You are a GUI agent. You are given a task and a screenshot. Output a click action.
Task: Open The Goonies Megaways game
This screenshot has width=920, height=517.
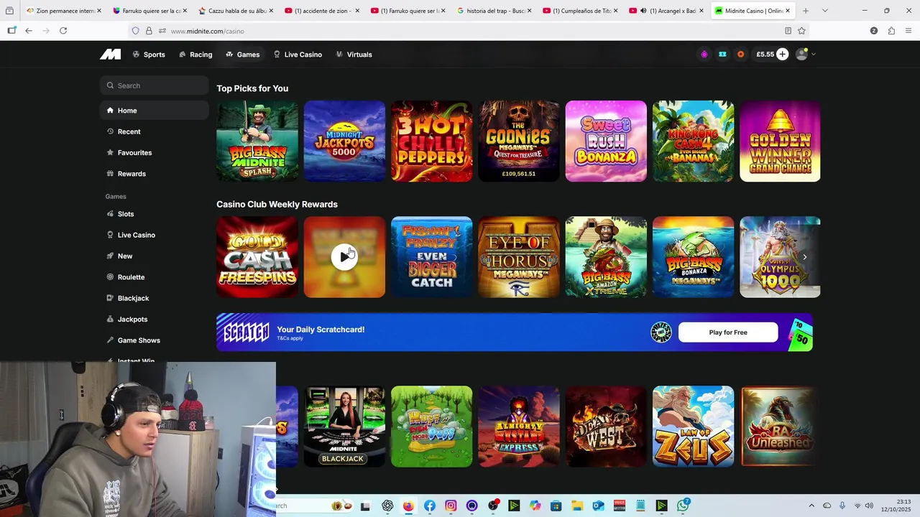click(519, 141)
